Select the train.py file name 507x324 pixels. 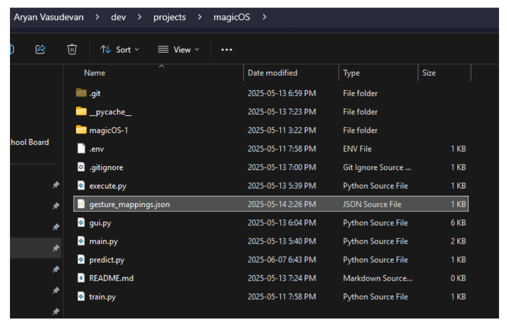pyautogui.click(x=102, y=297)
